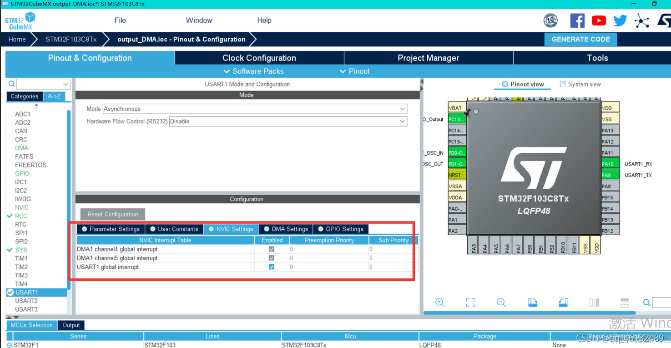Toggle DMA1 channel5 global interrupt checkbox
The width and height of the screenshot is (671, 348).
[x=272, y=258]
